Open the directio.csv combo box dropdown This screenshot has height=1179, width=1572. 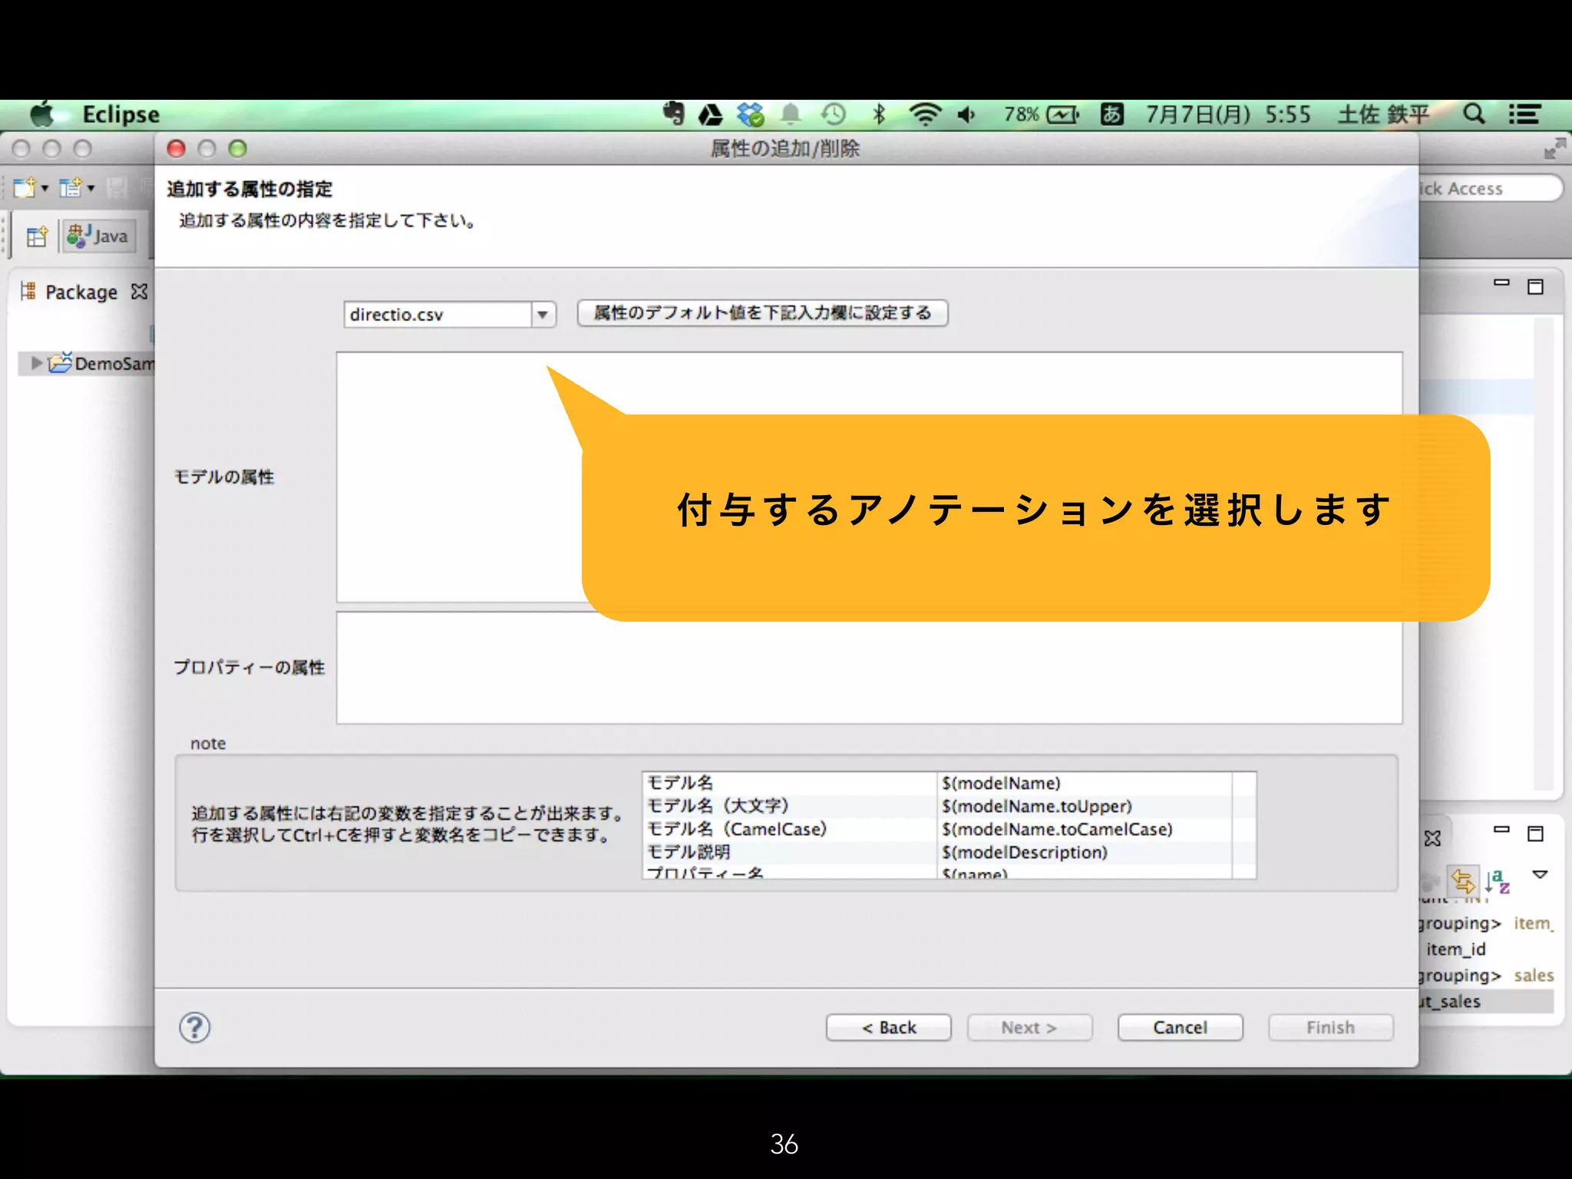point(543,315)
